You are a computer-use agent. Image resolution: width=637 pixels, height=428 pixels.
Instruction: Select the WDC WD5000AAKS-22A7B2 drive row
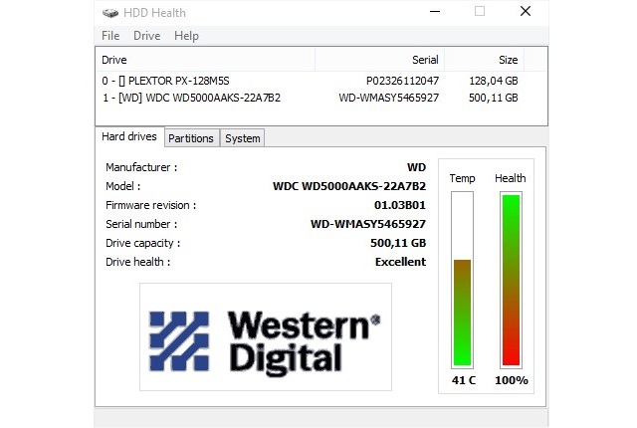310,98
